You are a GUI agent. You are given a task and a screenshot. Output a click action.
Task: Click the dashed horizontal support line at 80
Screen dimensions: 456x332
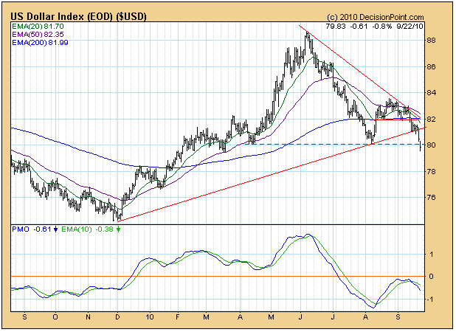[332, 145]
